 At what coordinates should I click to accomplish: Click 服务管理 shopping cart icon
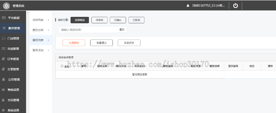coord(4,28)
